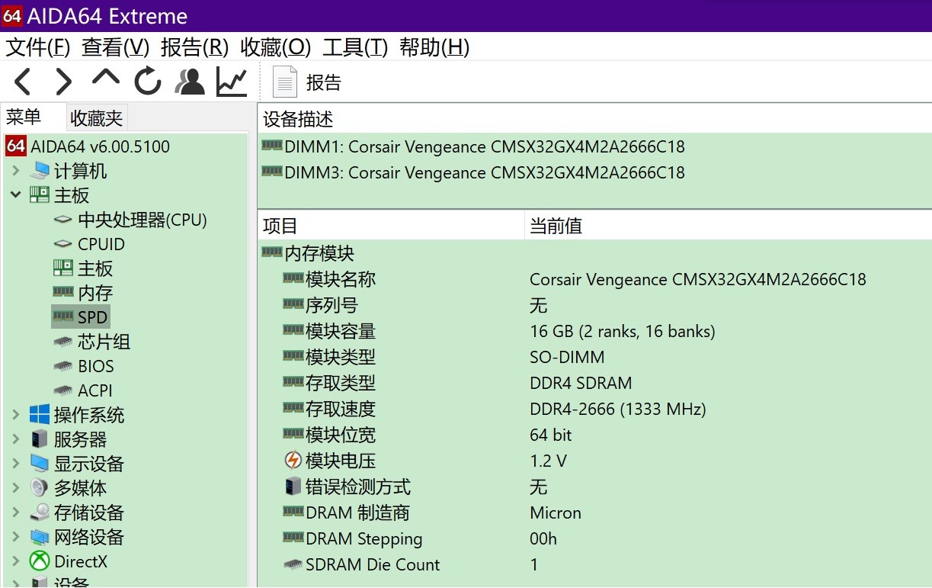Click the 报告 toolbar button label

point(324,82)
